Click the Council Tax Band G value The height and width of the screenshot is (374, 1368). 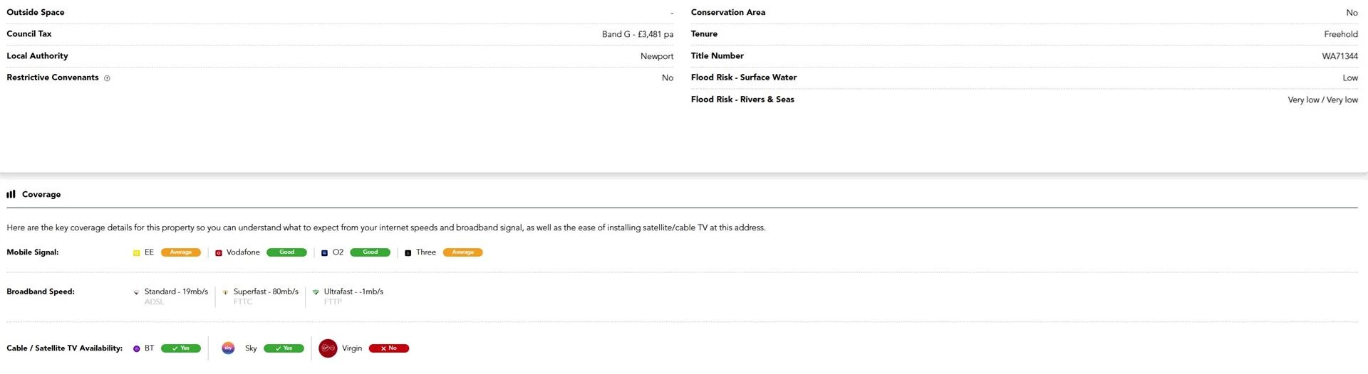pyautogui.click(x=638, y=34)
